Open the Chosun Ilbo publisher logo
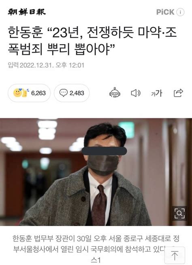Image resolution: width=192 pixels, height=265 pixels. click(27, 12)
